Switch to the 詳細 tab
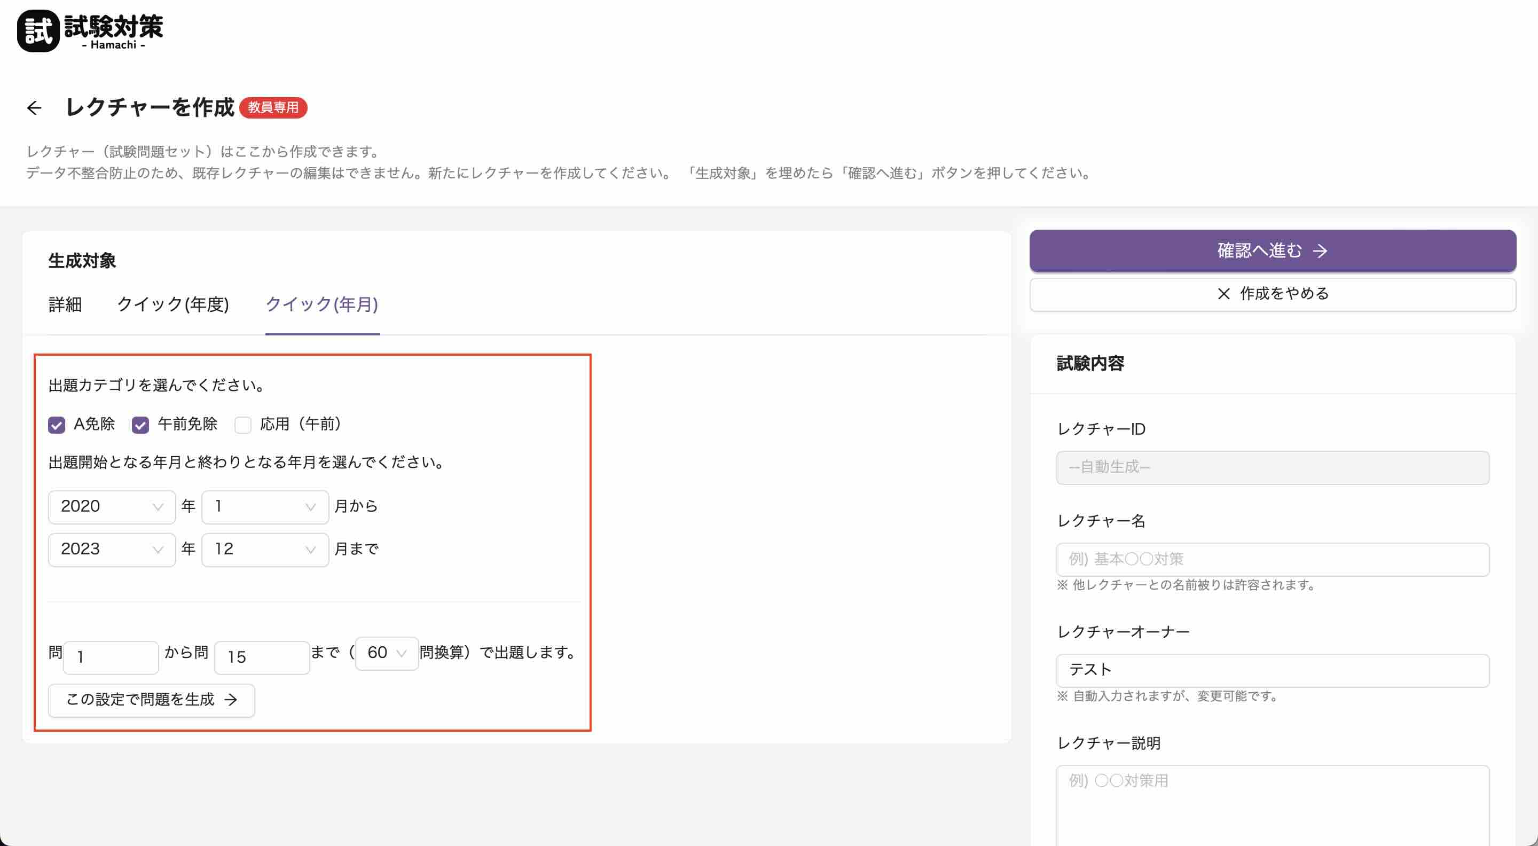The width and height of the screenshot is (1538, 846). tap(65, 304)
